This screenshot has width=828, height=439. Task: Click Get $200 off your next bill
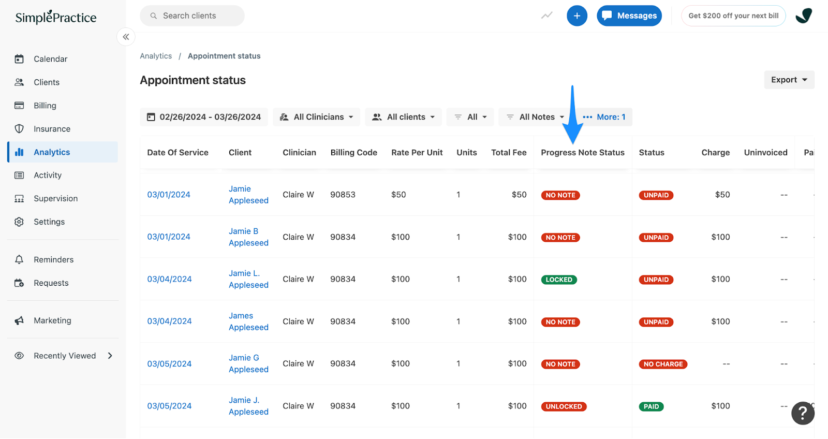733,16
